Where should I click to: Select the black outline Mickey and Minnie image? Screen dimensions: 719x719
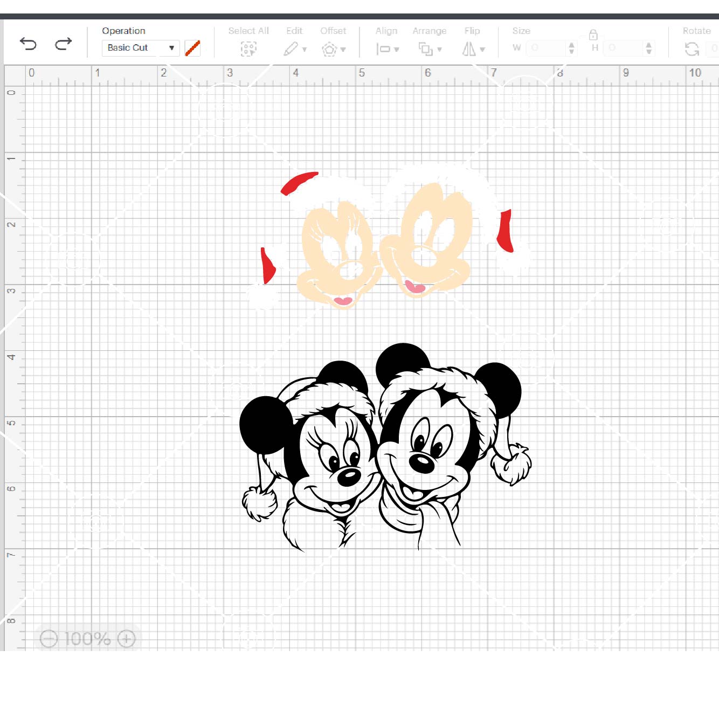(385, 447)
